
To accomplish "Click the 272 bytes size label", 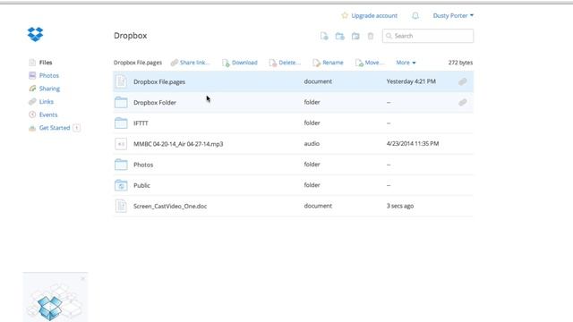I will (x=460, y=63).
